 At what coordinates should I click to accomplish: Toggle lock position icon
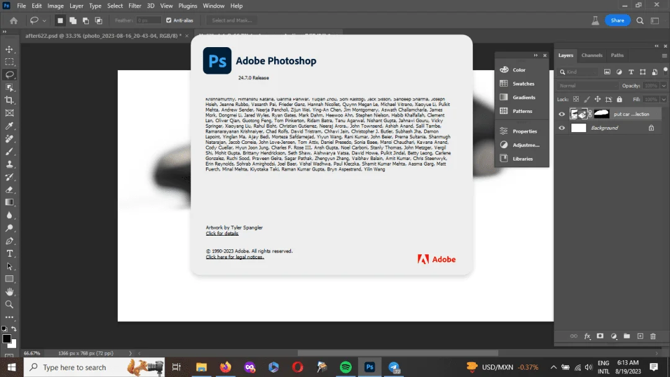tap(597, 99)
